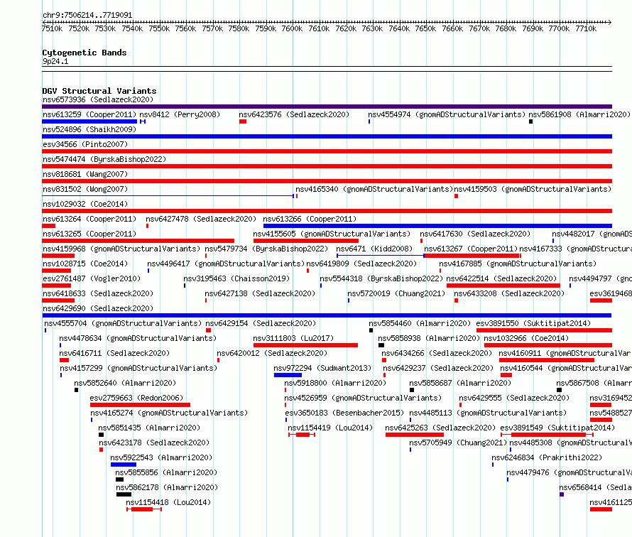Click the nsv831502 (Wong2007) label

[x=85, y=189]
